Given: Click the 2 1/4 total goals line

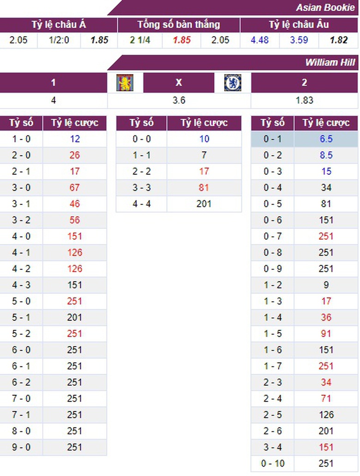Looking at the screenshot, I should click(140, 40).
